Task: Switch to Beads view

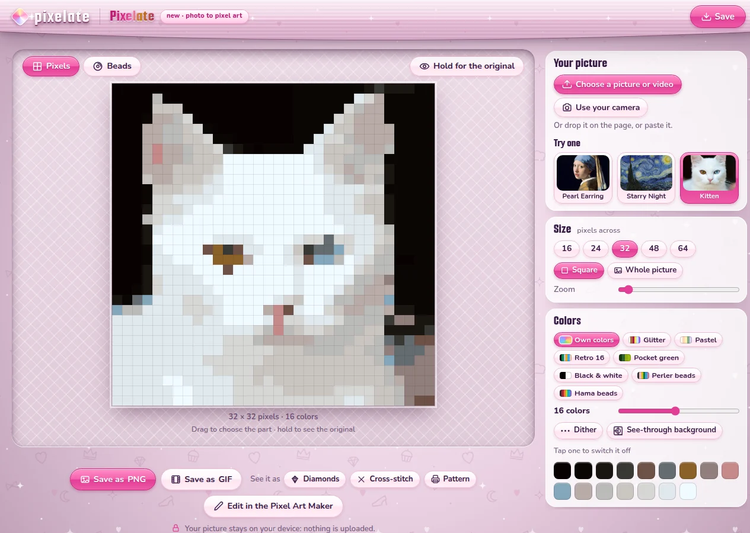Action: [x=112, y=66]
